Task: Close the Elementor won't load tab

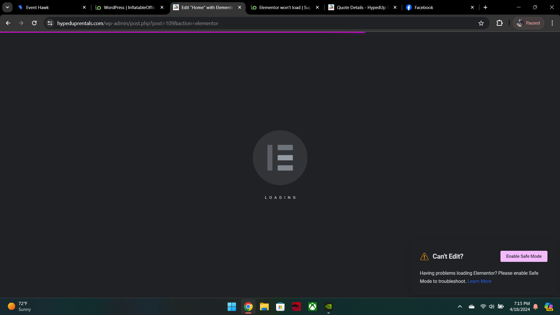Action: pyautogui.click(x=317, y=8)
